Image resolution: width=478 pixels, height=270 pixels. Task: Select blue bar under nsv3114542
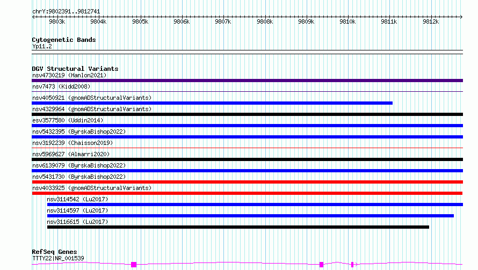[255, 205]
